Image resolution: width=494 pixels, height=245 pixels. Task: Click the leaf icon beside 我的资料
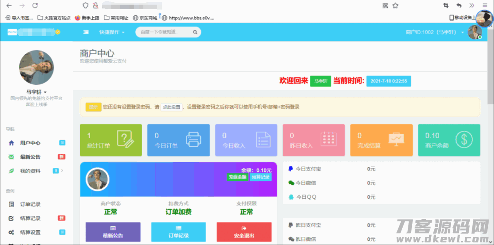tap(12, 171)
